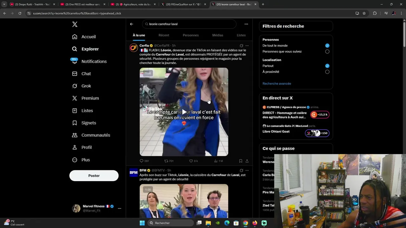Click Grok icon on Cerfia post
Image resolution: width=406 pixels, height=228 pixels.
[241, 46]
